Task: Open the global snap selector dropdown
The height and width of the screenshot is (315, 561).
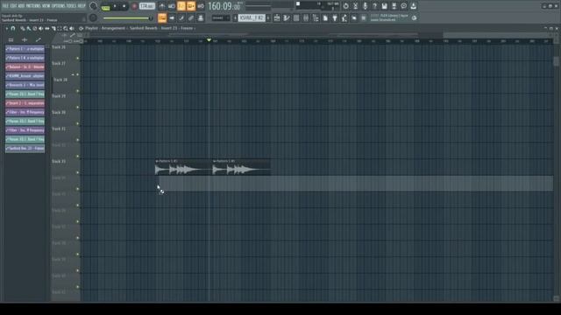Action: [x=221, y=17]
